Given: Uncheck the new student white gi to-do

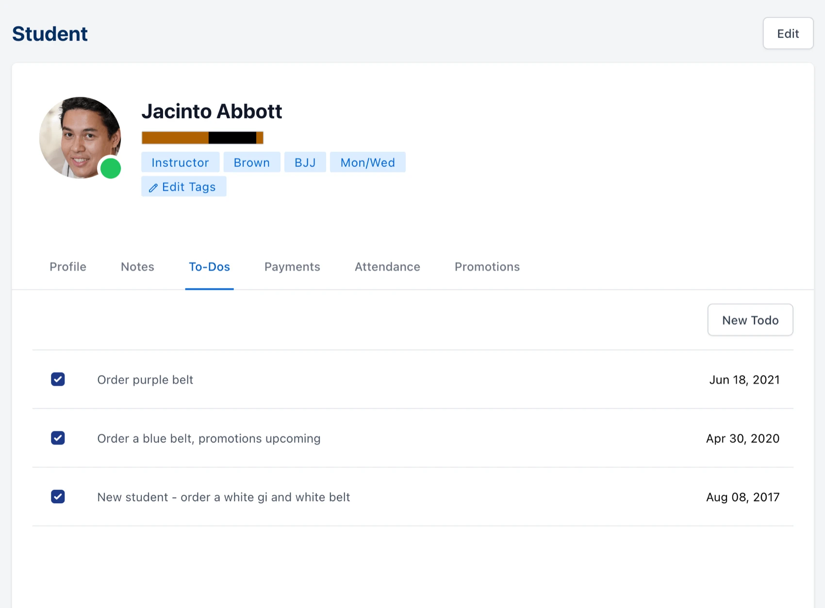Looking at the screenshot, I should (x=58, y=496).
